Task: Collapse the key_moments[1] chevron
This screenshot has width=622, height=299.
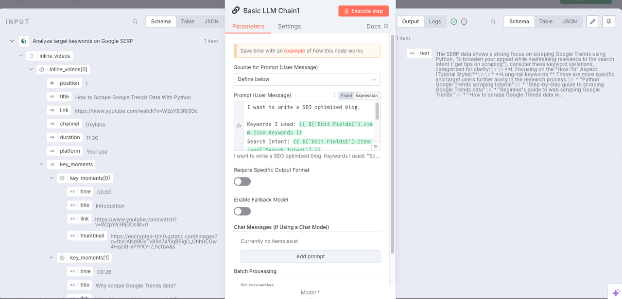Action: coord(52,258)
